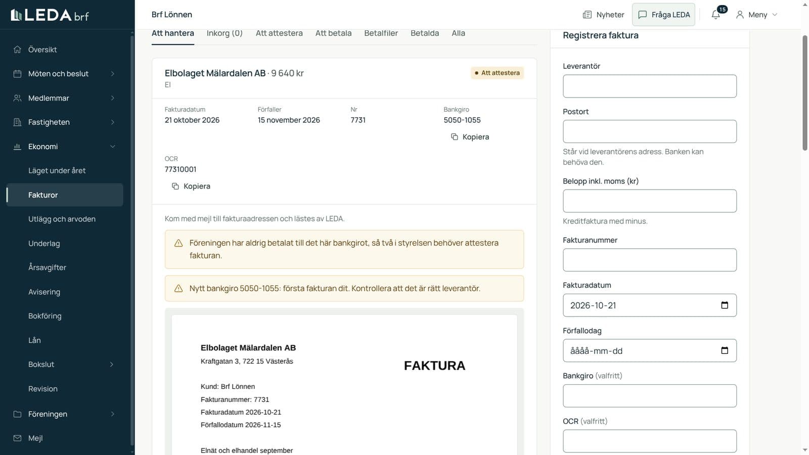Click the user profile icon beside Meny
The image size is (809, 455).
[740, 15]
